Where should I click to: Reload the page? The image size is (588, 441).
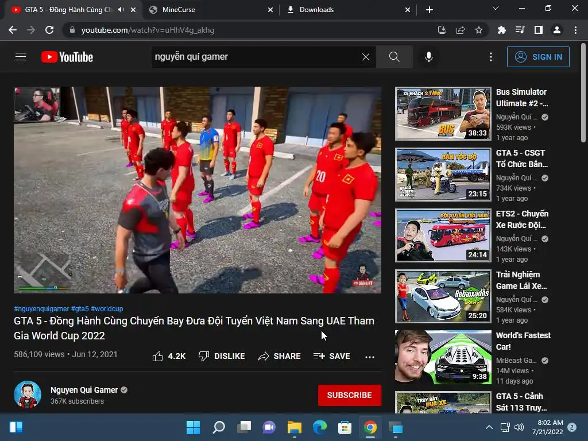[49, 30]
